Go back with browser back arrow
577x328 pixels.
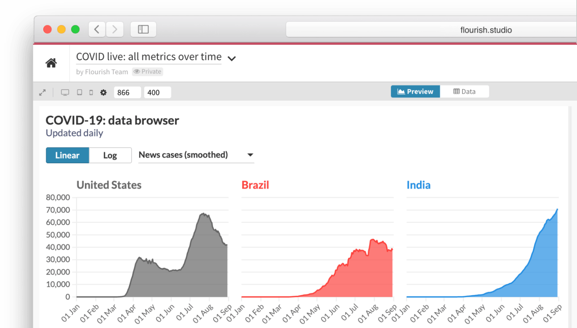97,30
